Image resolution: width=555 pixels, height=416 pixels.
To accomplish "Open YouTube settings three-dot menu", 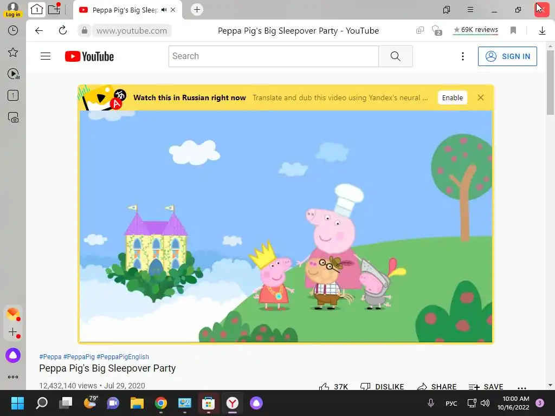I will [463, 56].
